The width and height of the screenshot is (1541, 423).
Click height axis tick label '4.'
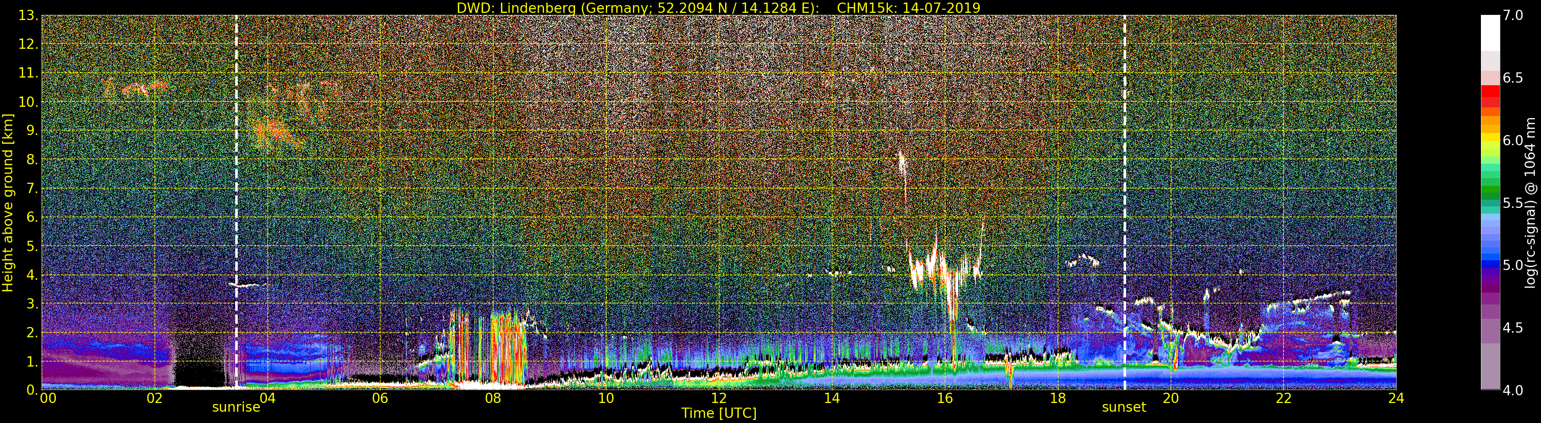pyautogui.click(x=32, y=275)
